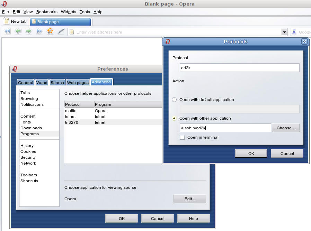311x231 pixels.
Task: Open a new tab with New tab button
Action: point(15,21)
